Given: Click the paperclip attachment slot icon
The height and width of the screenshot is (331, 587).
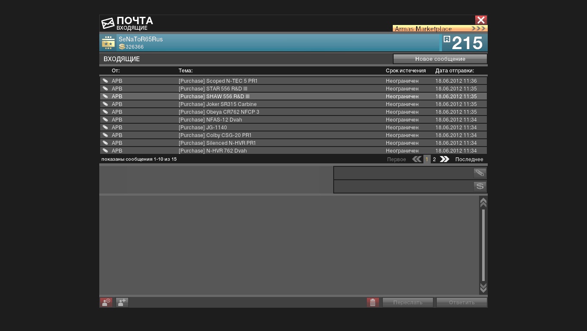Looking at the screenshot, I should (480, 173).
